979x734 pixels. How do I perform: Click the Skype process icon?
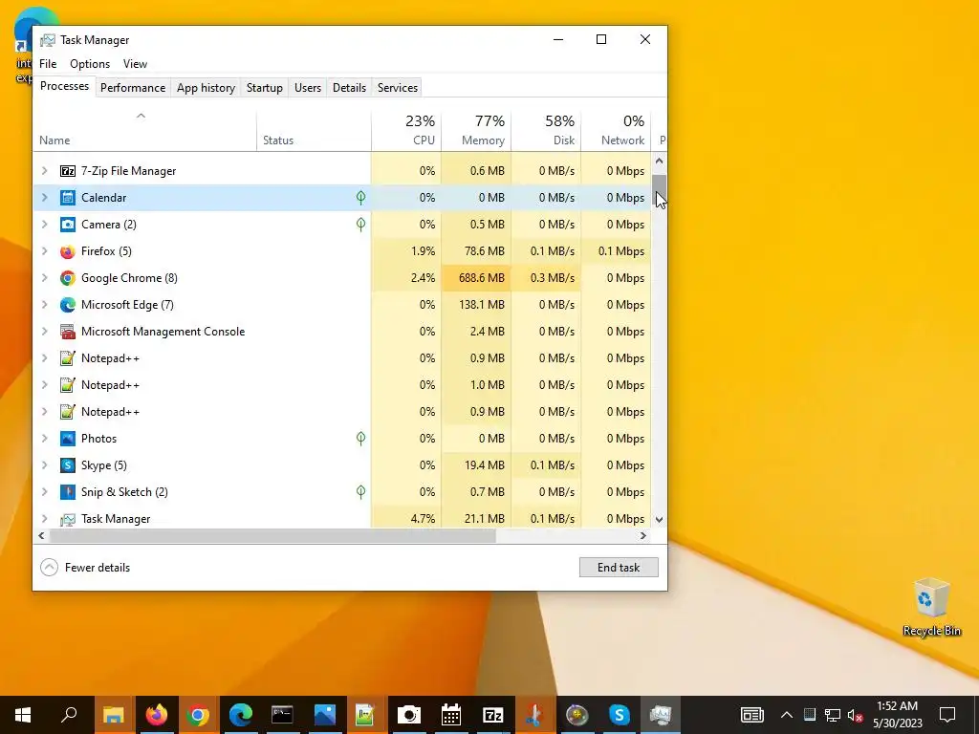point(68,465)
